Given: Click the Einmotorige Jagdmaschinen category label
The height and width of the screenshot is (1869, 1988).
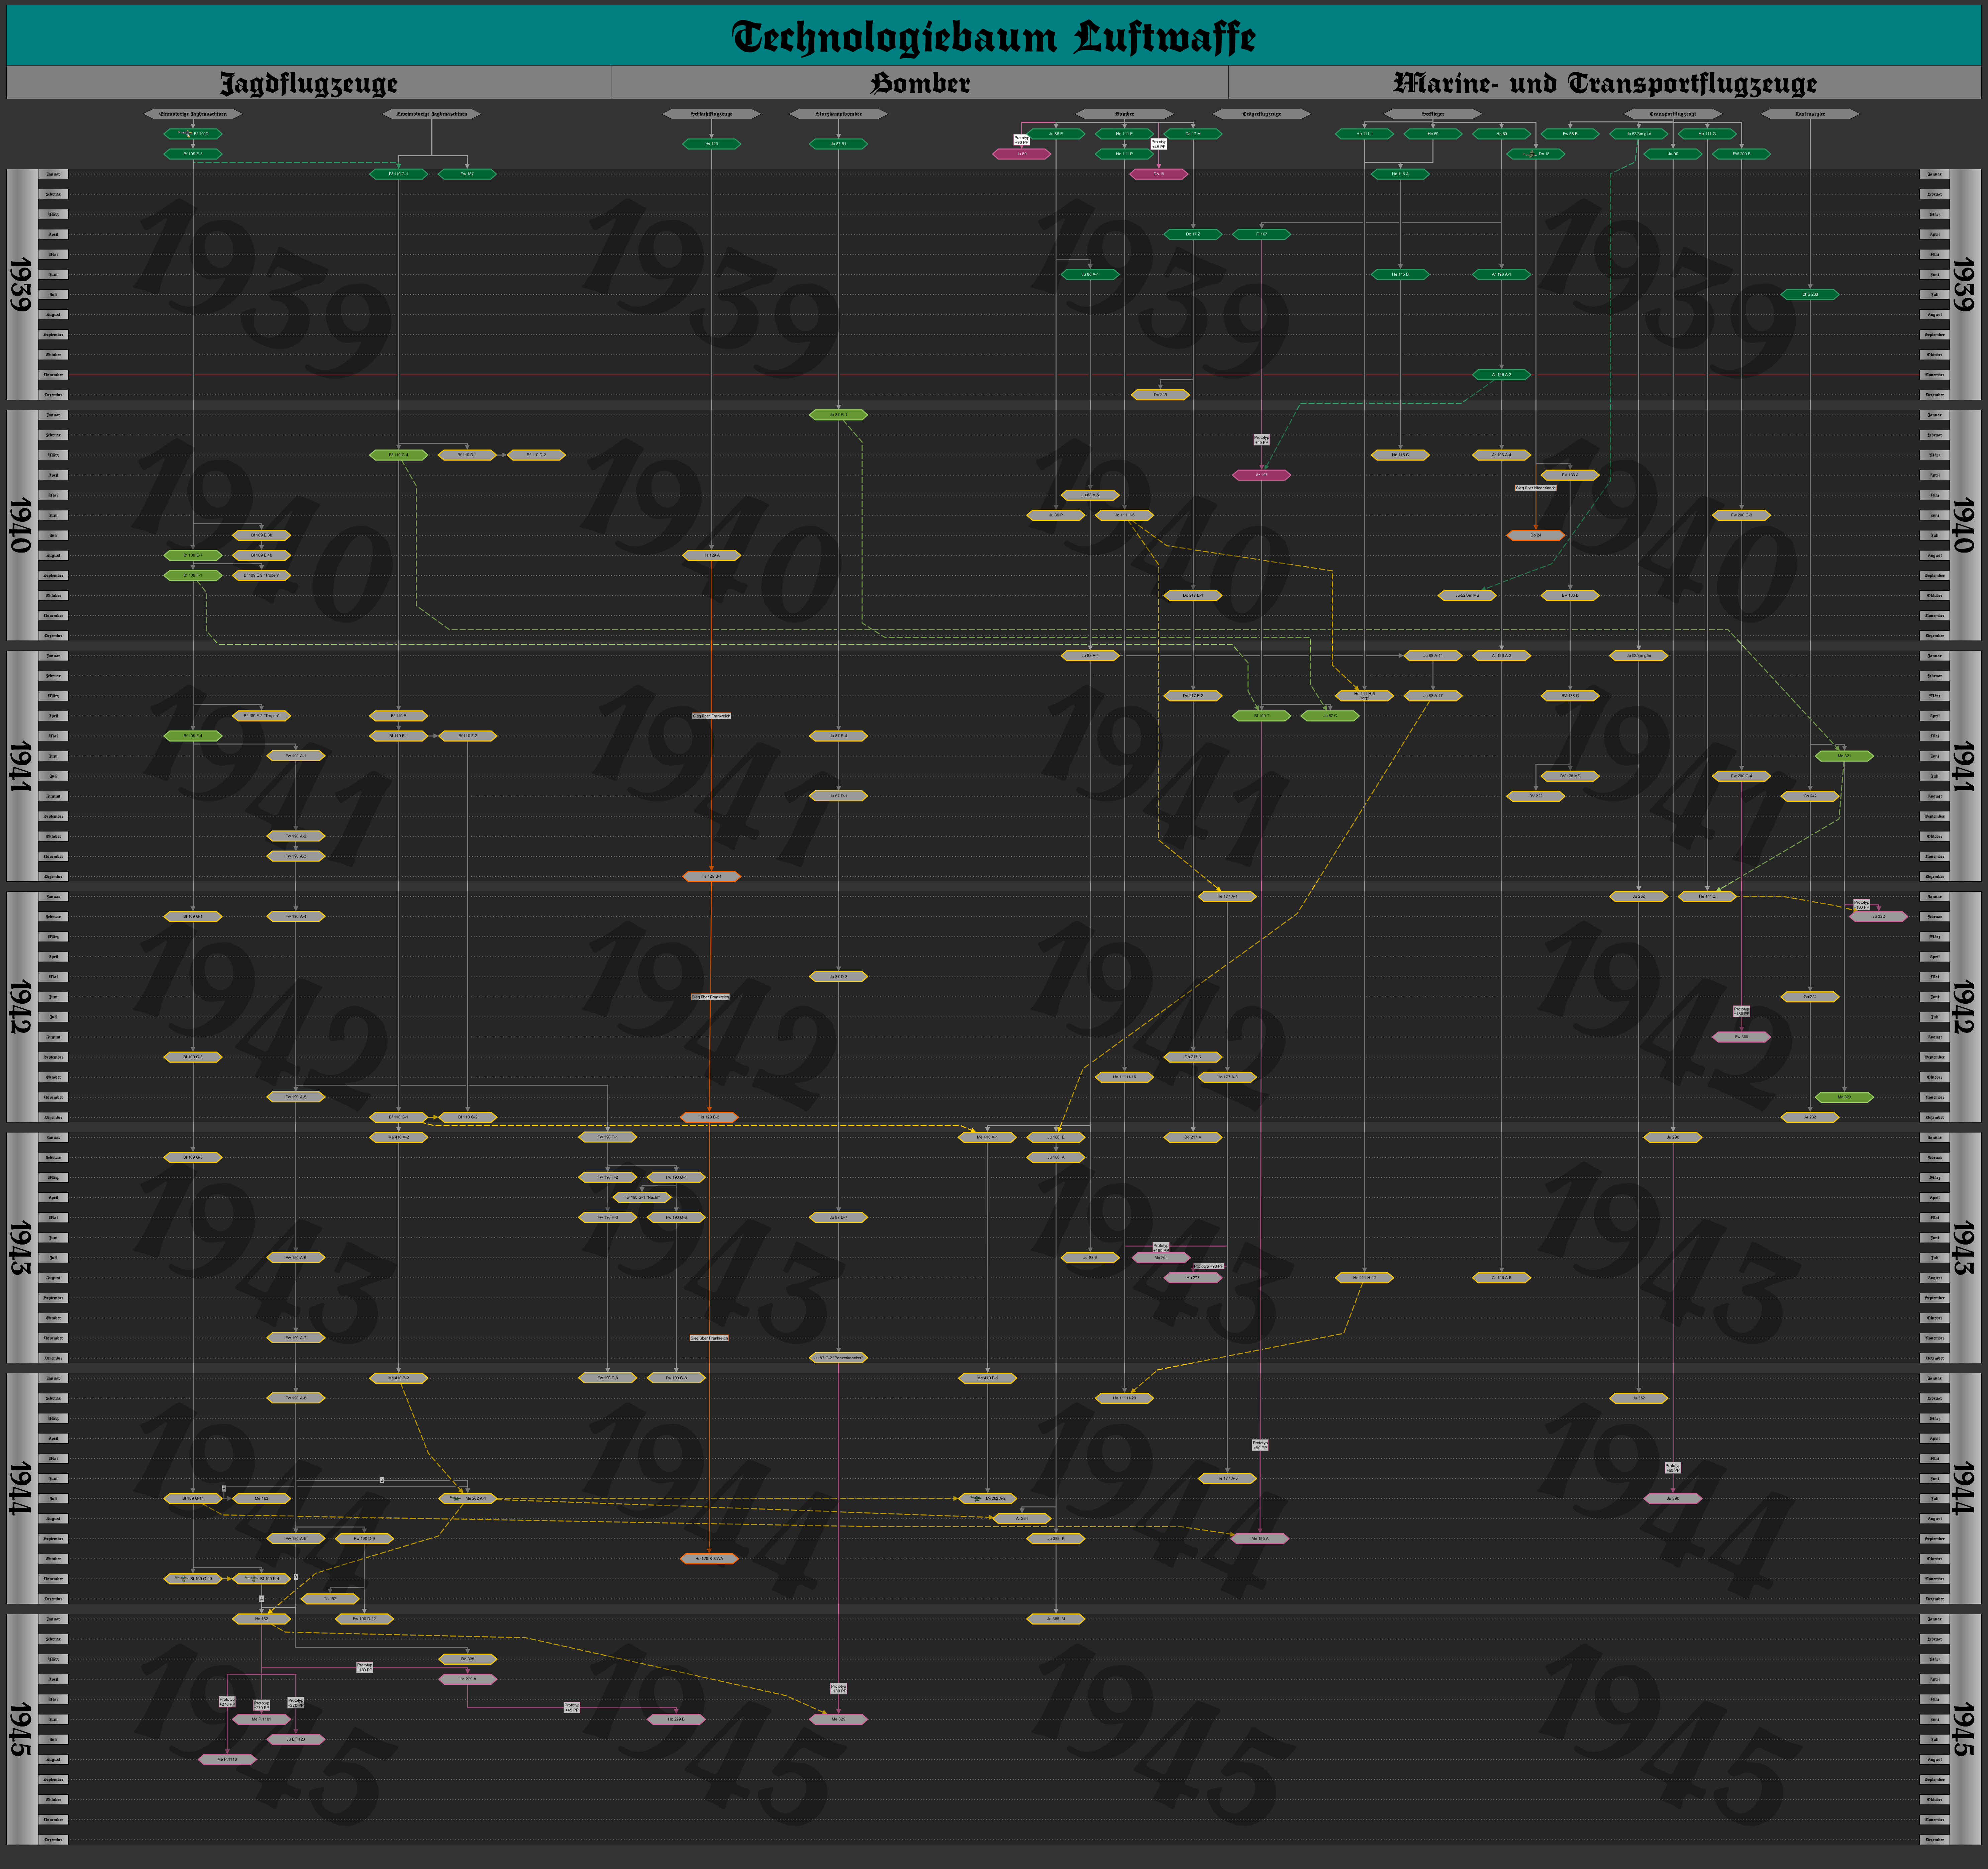Looking at the screenshot, I should (x=193, y=114).
